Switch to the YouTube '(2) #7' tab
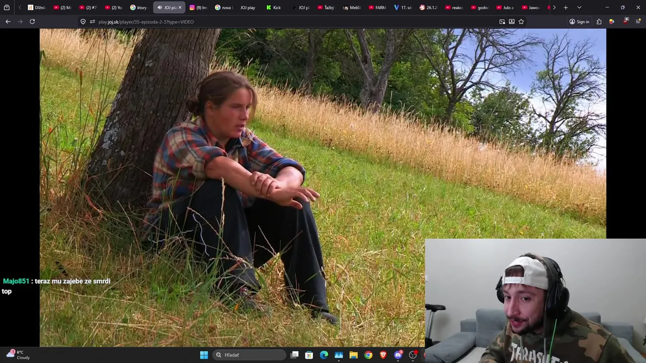Viewport: 646px width, 363px height. [88, 8]
